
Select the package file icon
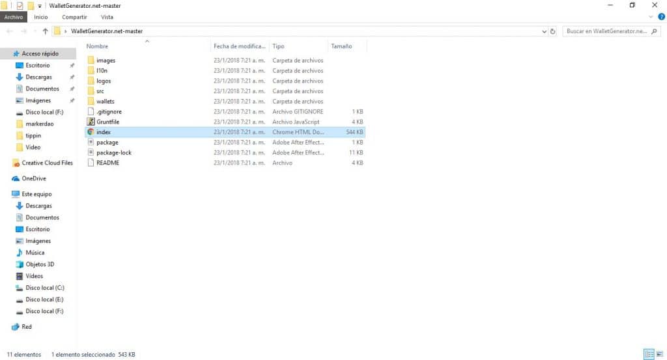point(91,142)
